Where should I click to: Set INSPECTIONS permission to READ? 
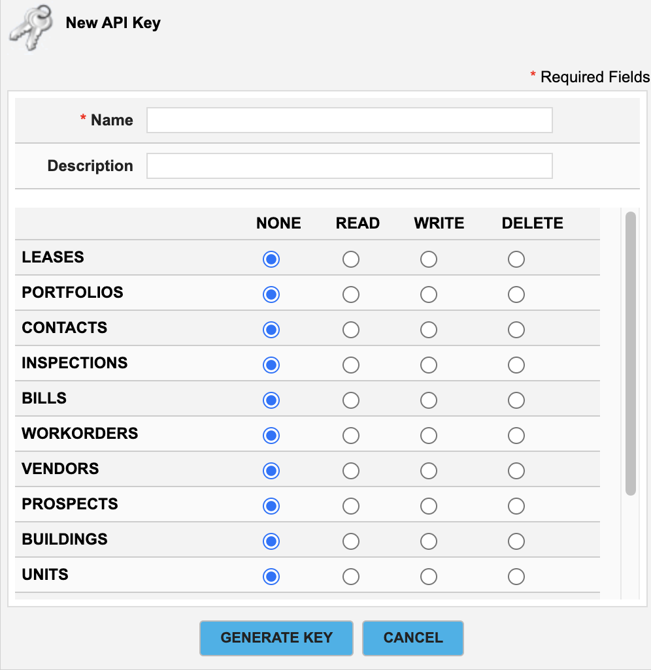click(x=351, y=365)
